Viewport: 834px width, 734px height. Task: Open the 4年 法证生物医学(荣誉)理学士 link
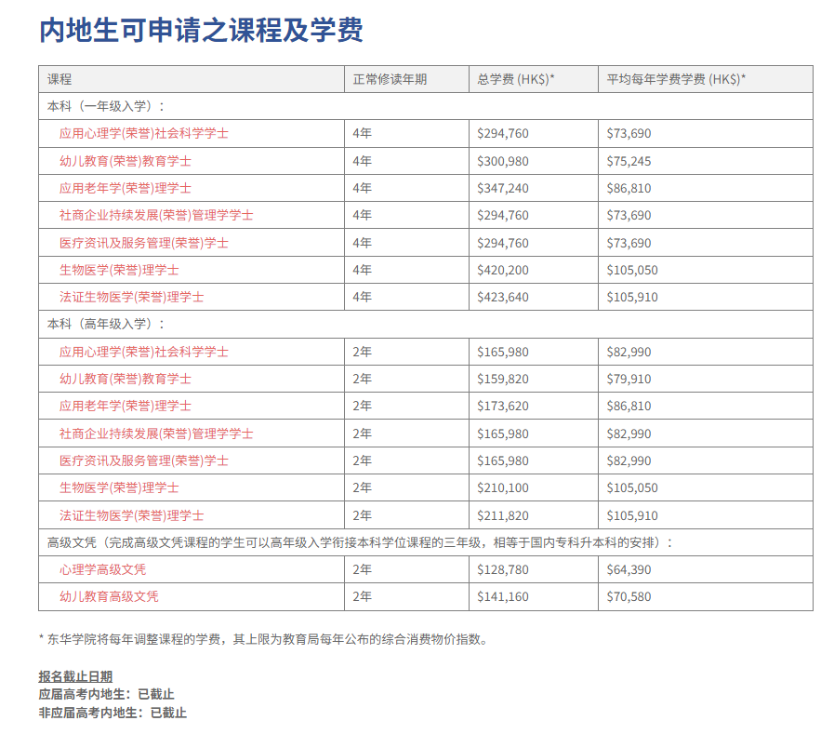pyautogui.click(x=131, y=298)
